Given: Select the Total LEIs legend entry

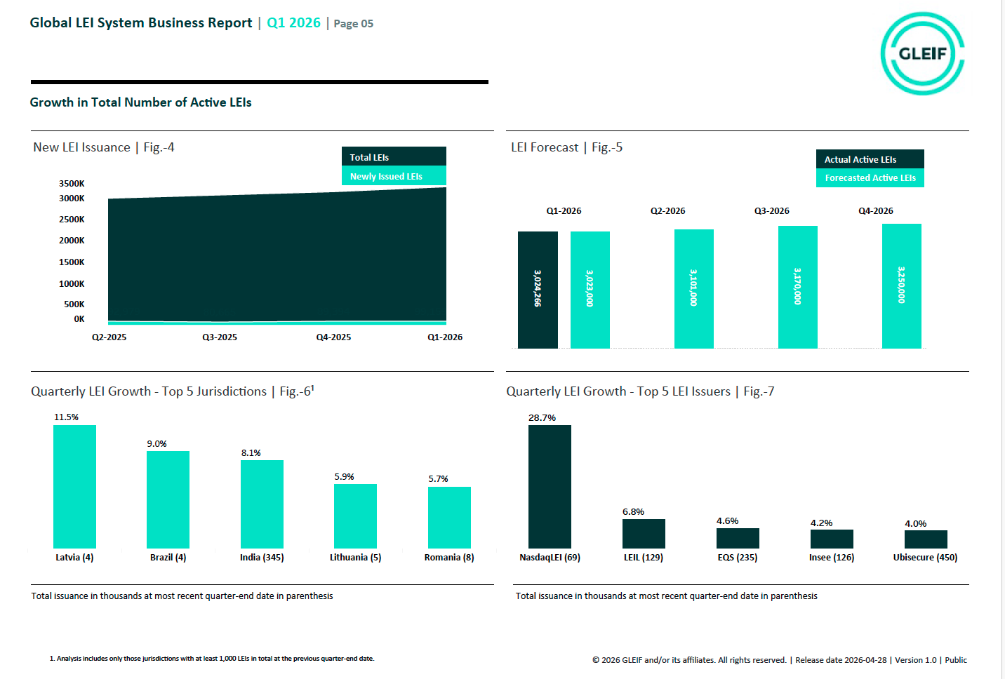Looking at the screenshot, I should tap(394, 157).
